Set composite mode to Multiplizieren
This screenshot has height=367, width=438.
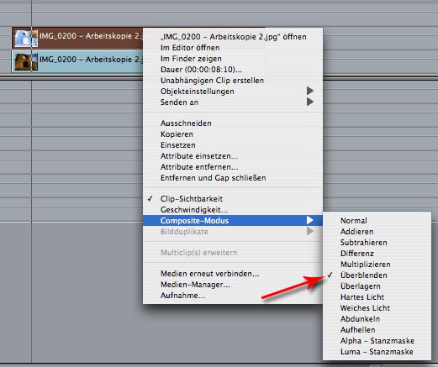pos(377,265)
